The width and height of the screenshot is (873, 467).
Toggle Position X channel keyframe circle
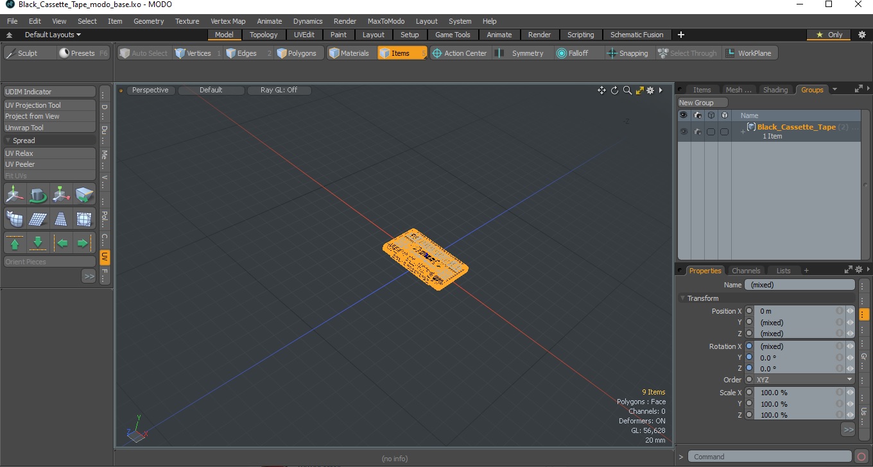[x=748, y=311]
